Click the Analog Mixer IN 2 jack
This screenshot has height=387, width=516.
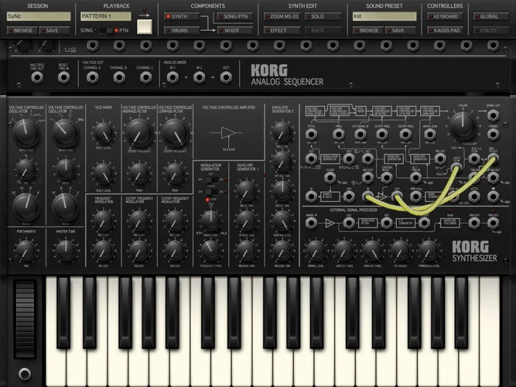(199, 77)
